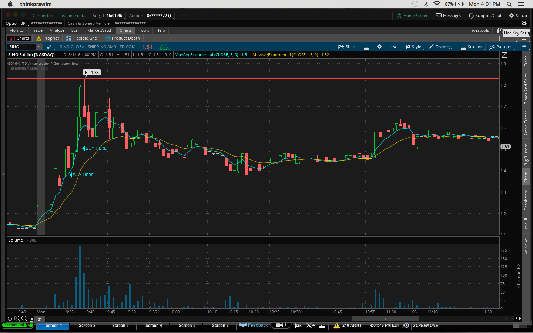
Task: Expand the Account selector dropdown
Action: (151, 16)
